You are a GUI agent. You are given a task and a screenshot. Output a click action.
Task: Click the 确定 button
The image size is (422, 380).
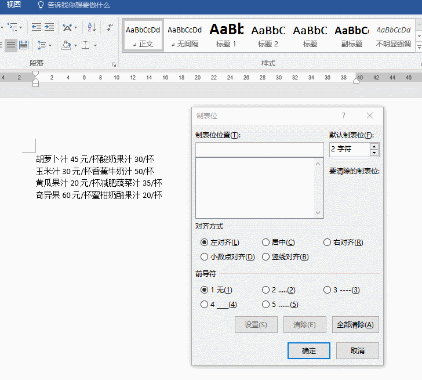pyautogui.click(x=308, y=351)
